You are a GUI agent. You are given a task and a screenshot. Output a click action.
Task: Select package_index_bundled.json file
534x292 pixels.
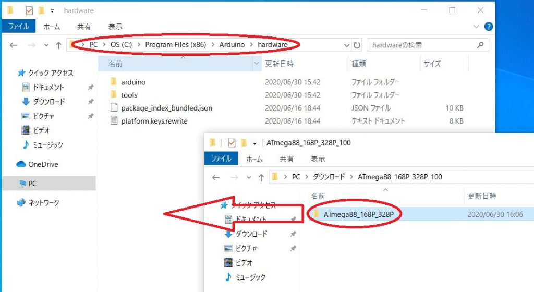coord(166,108)
